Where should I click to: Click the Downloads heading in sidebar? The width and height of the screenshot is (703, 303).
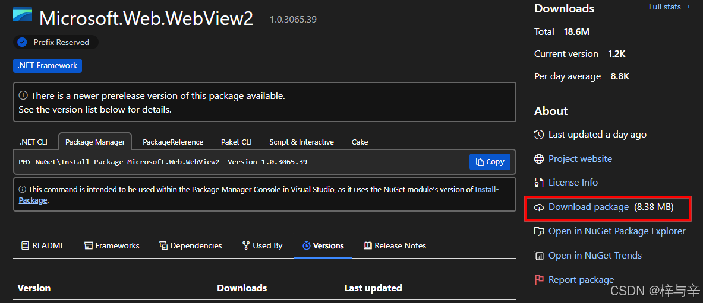[565, 8]
